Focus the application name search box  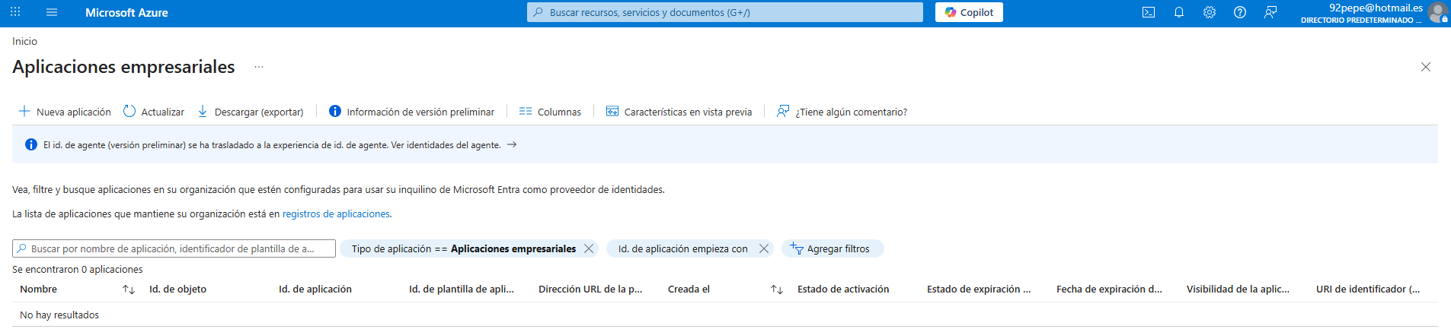(174, 248)
